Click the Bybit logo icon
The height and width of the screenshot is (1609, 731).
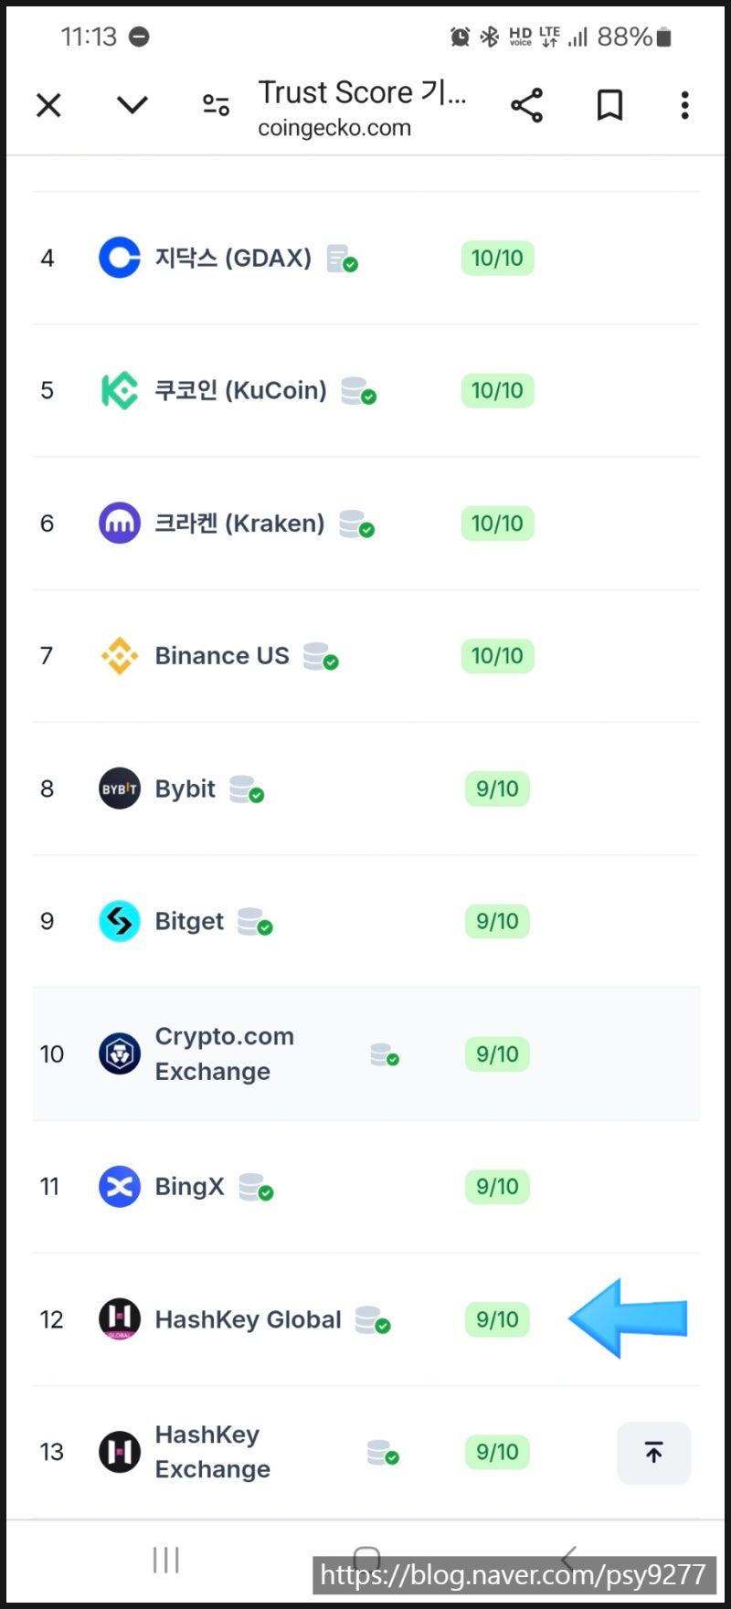pyautogui.click(x=119, y=789)
